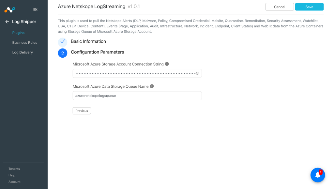Click step 2 circle icon

[63, 53]
